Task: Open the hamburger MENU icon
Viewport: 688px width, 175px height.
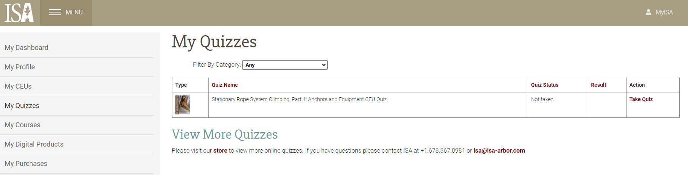Action: tap(55, 12)
